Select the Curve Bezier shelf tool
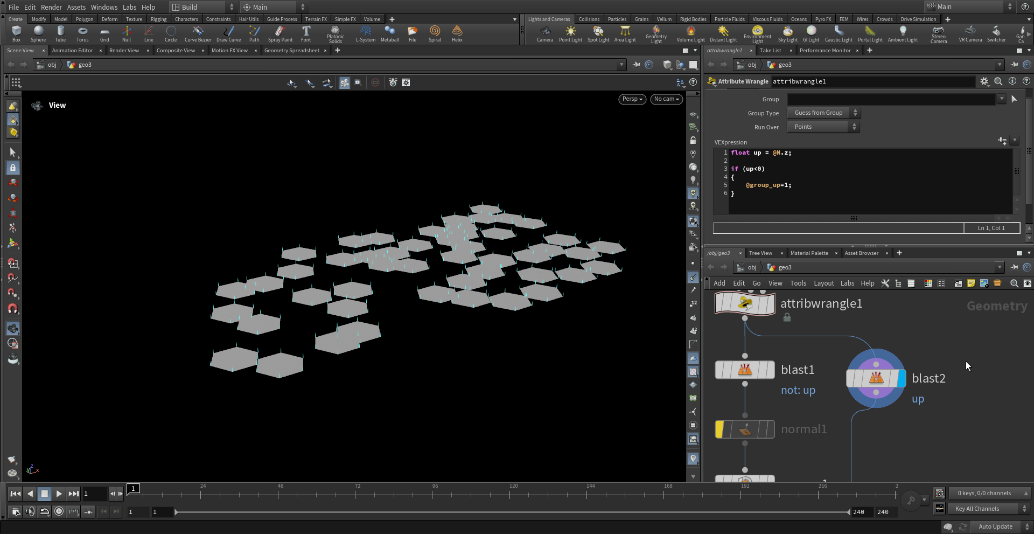 click(198, 33)
